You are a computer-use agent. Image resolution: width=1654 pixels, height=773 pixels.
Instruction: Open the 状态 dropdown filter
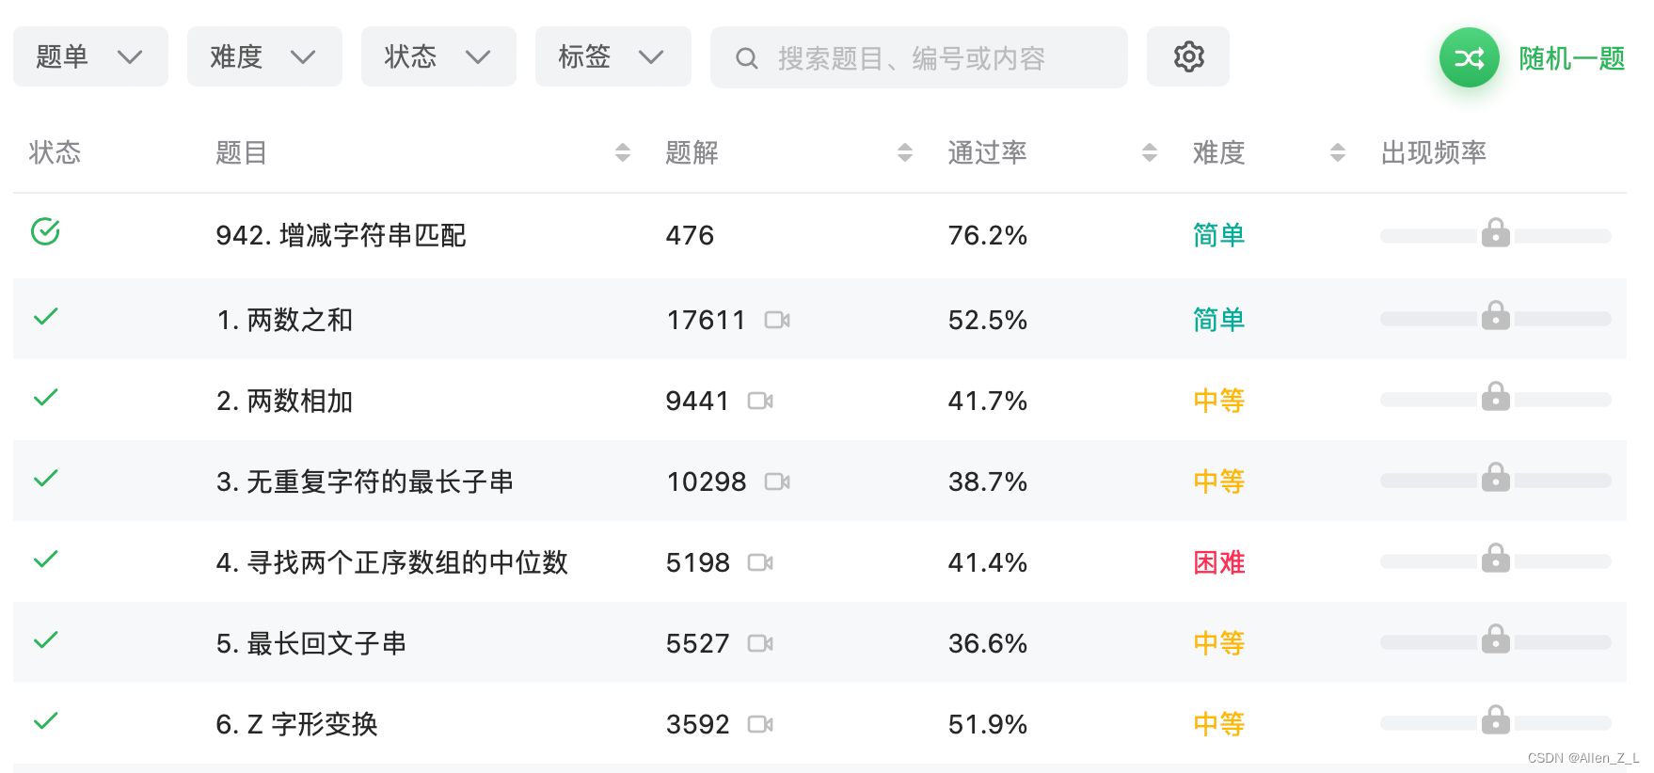[x=438, y=56]
